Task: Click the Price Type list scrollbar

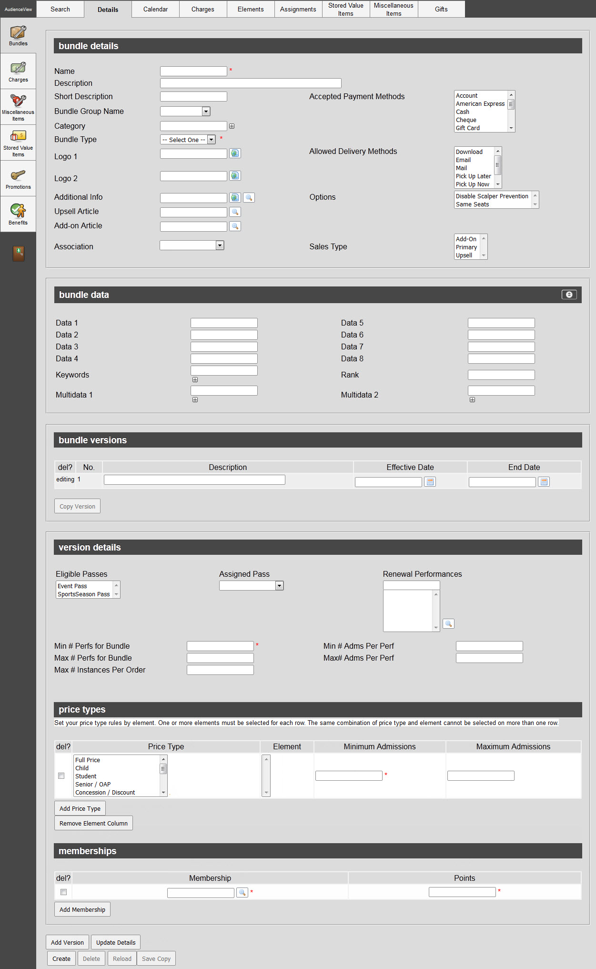Action: pyautogui.click(x=163, y=775)
